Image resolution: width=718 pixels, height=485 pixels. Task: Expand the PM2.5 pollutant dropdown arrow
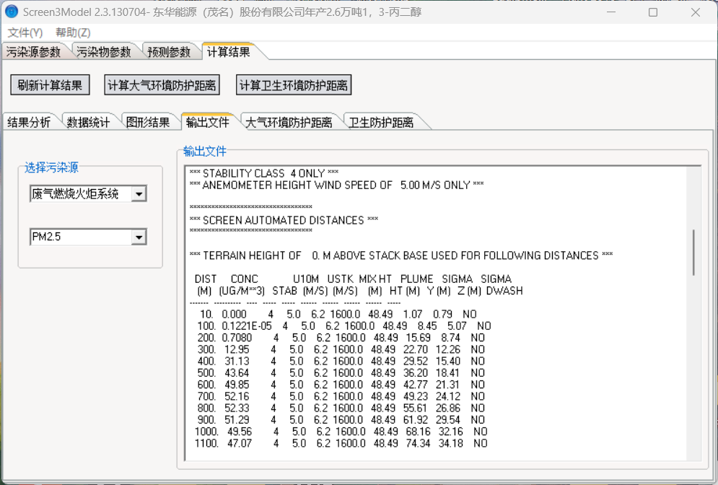point(139,237)
